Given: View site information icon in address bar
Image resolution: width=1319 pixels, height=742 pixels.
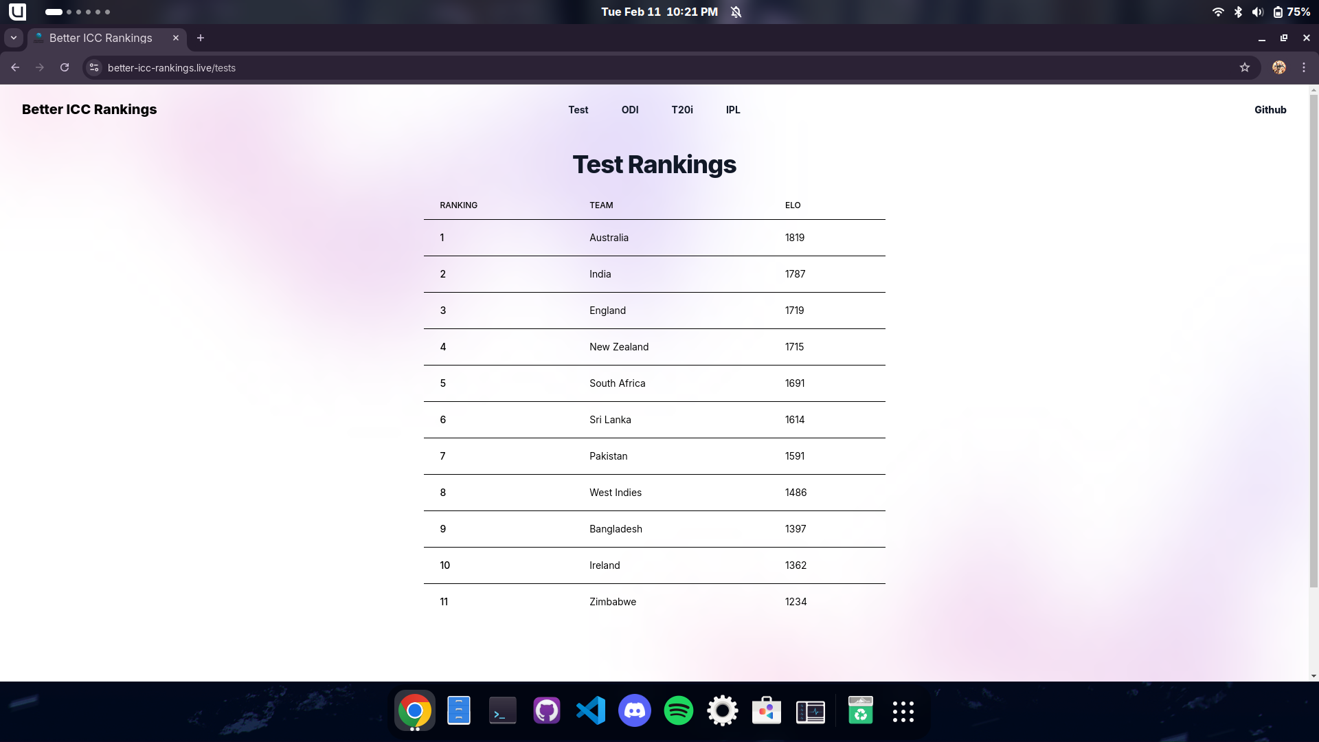Looking at the screenshot, I should pos(94,67).
